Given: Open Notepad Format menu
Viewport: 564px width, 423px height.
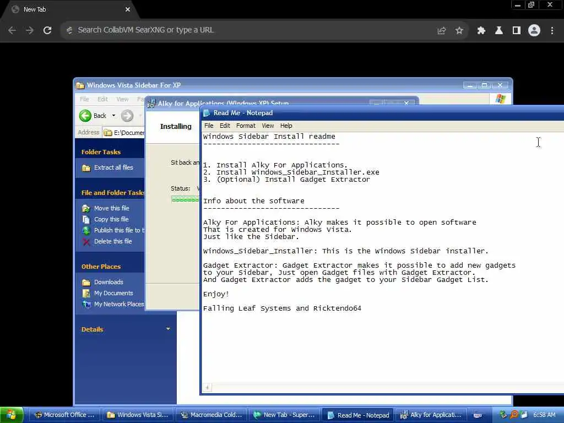Looking at the screenshot, I should (246, 126).
